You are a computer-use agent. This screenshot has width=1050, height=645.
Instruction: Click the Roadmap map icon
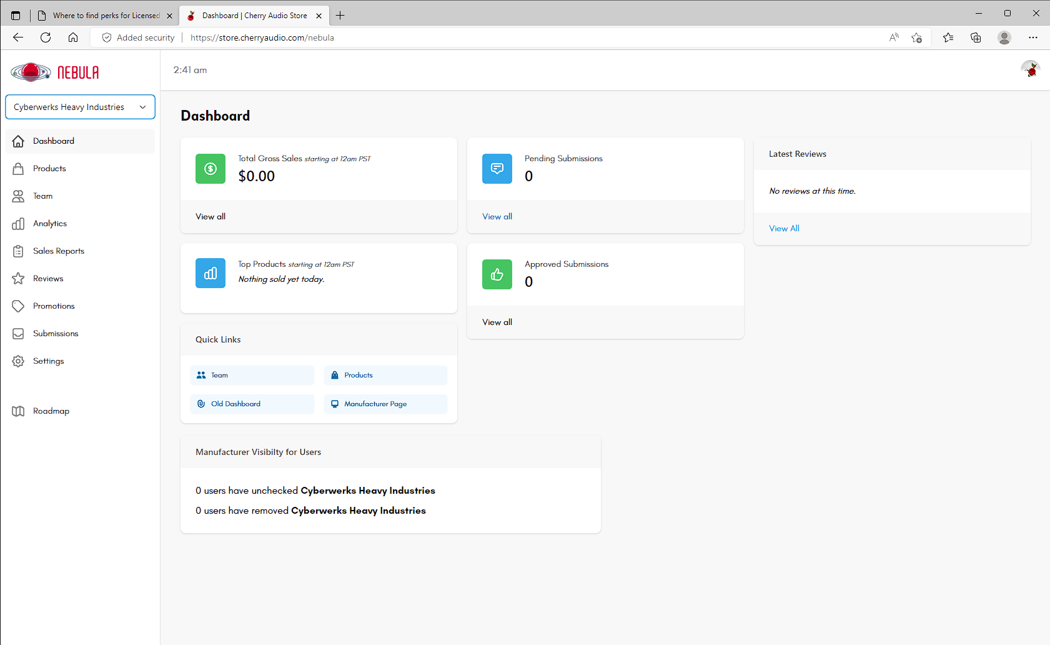[18, 411]
